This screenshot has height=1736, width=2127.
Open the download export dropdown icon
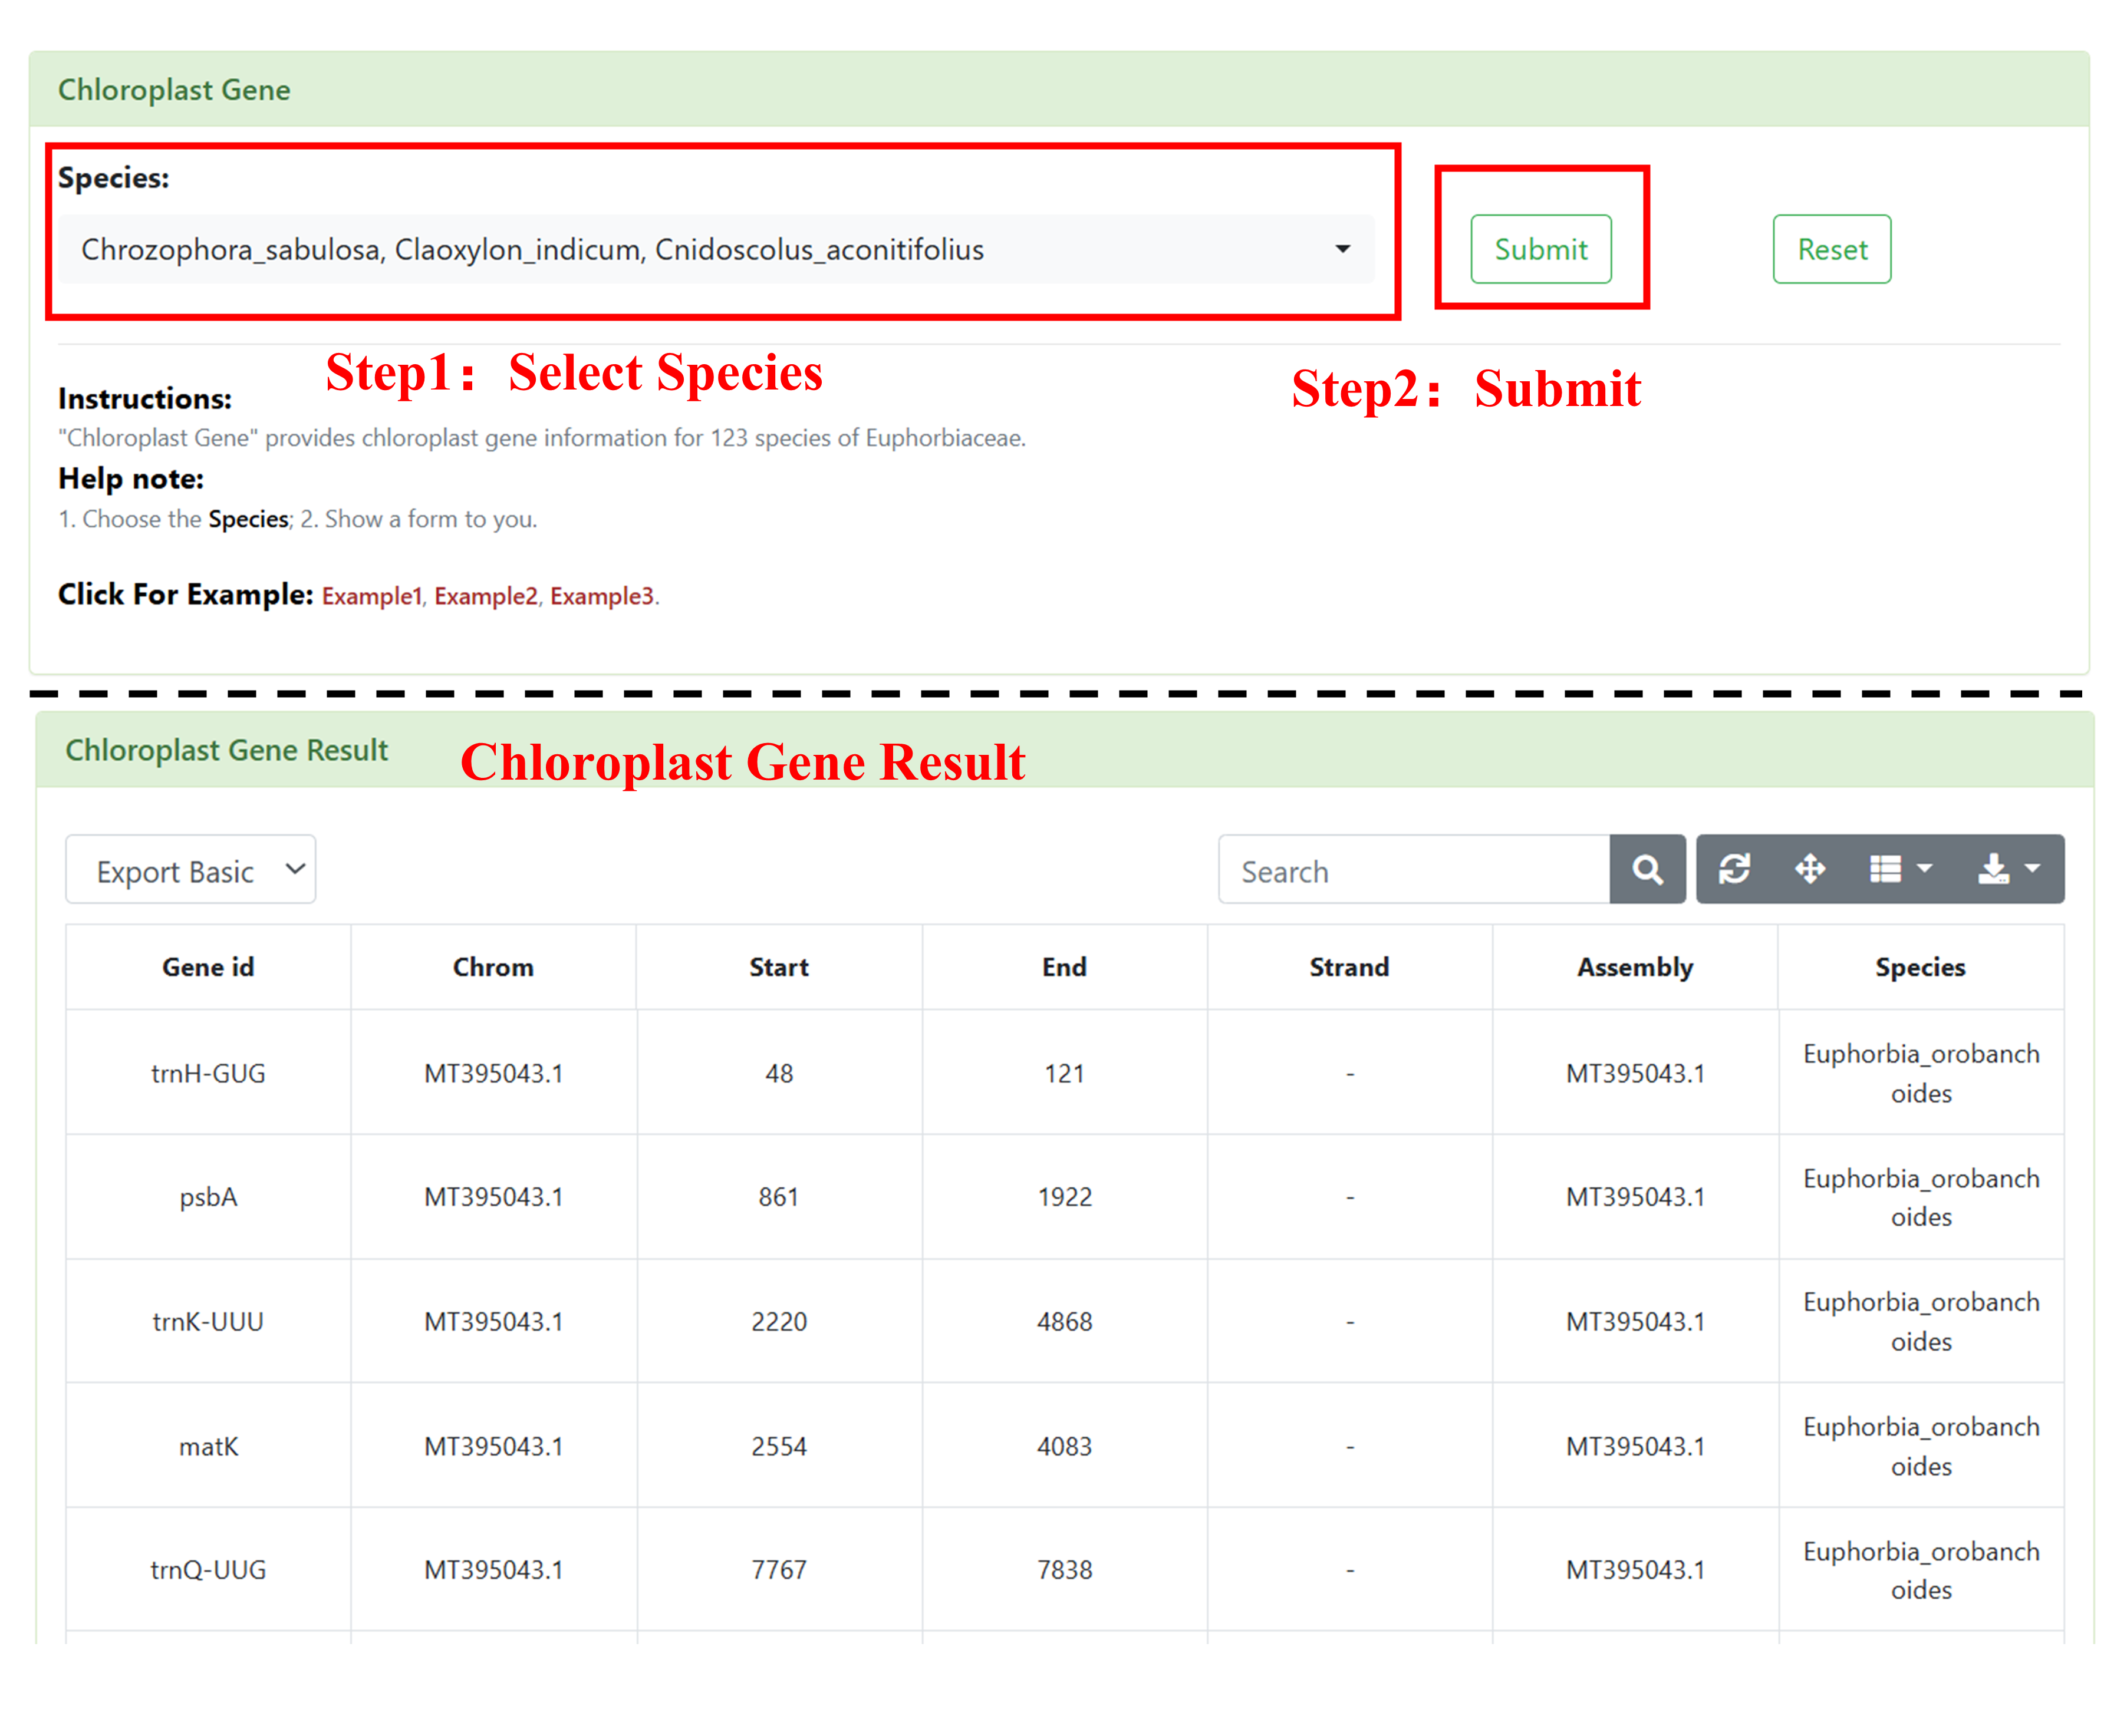coord(2009,869)
